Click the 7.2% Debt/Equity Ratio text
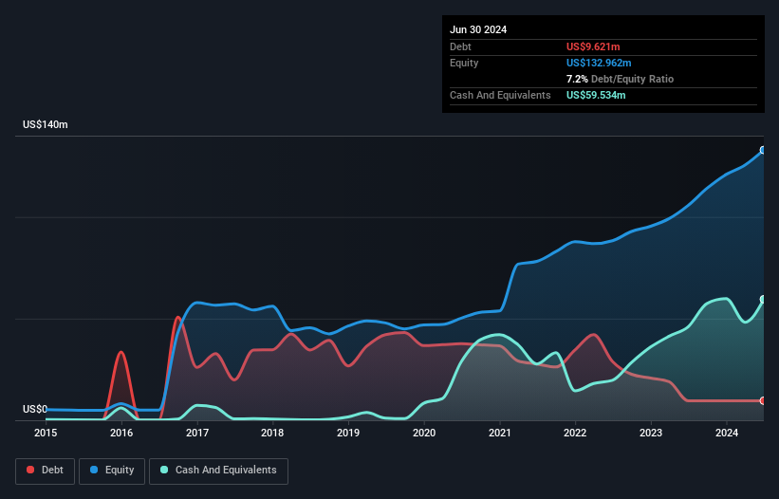This screenshot has height=499, width=779. point(620,79)
